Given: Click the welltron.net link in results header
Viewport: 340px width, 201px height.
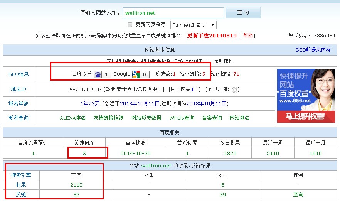Looking at the screenshot, I should [x=156, y=166].
